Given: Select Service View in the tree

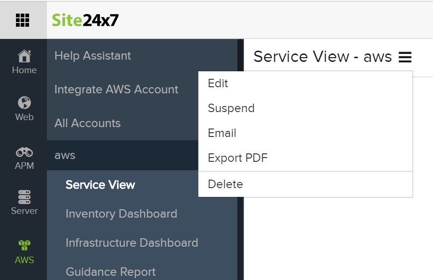Looking at the screenshot, I should [x=100, y=185].
